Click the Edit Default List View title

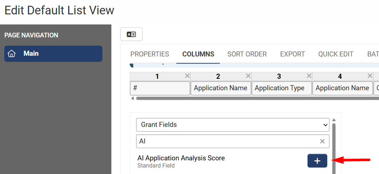[59, 10]
